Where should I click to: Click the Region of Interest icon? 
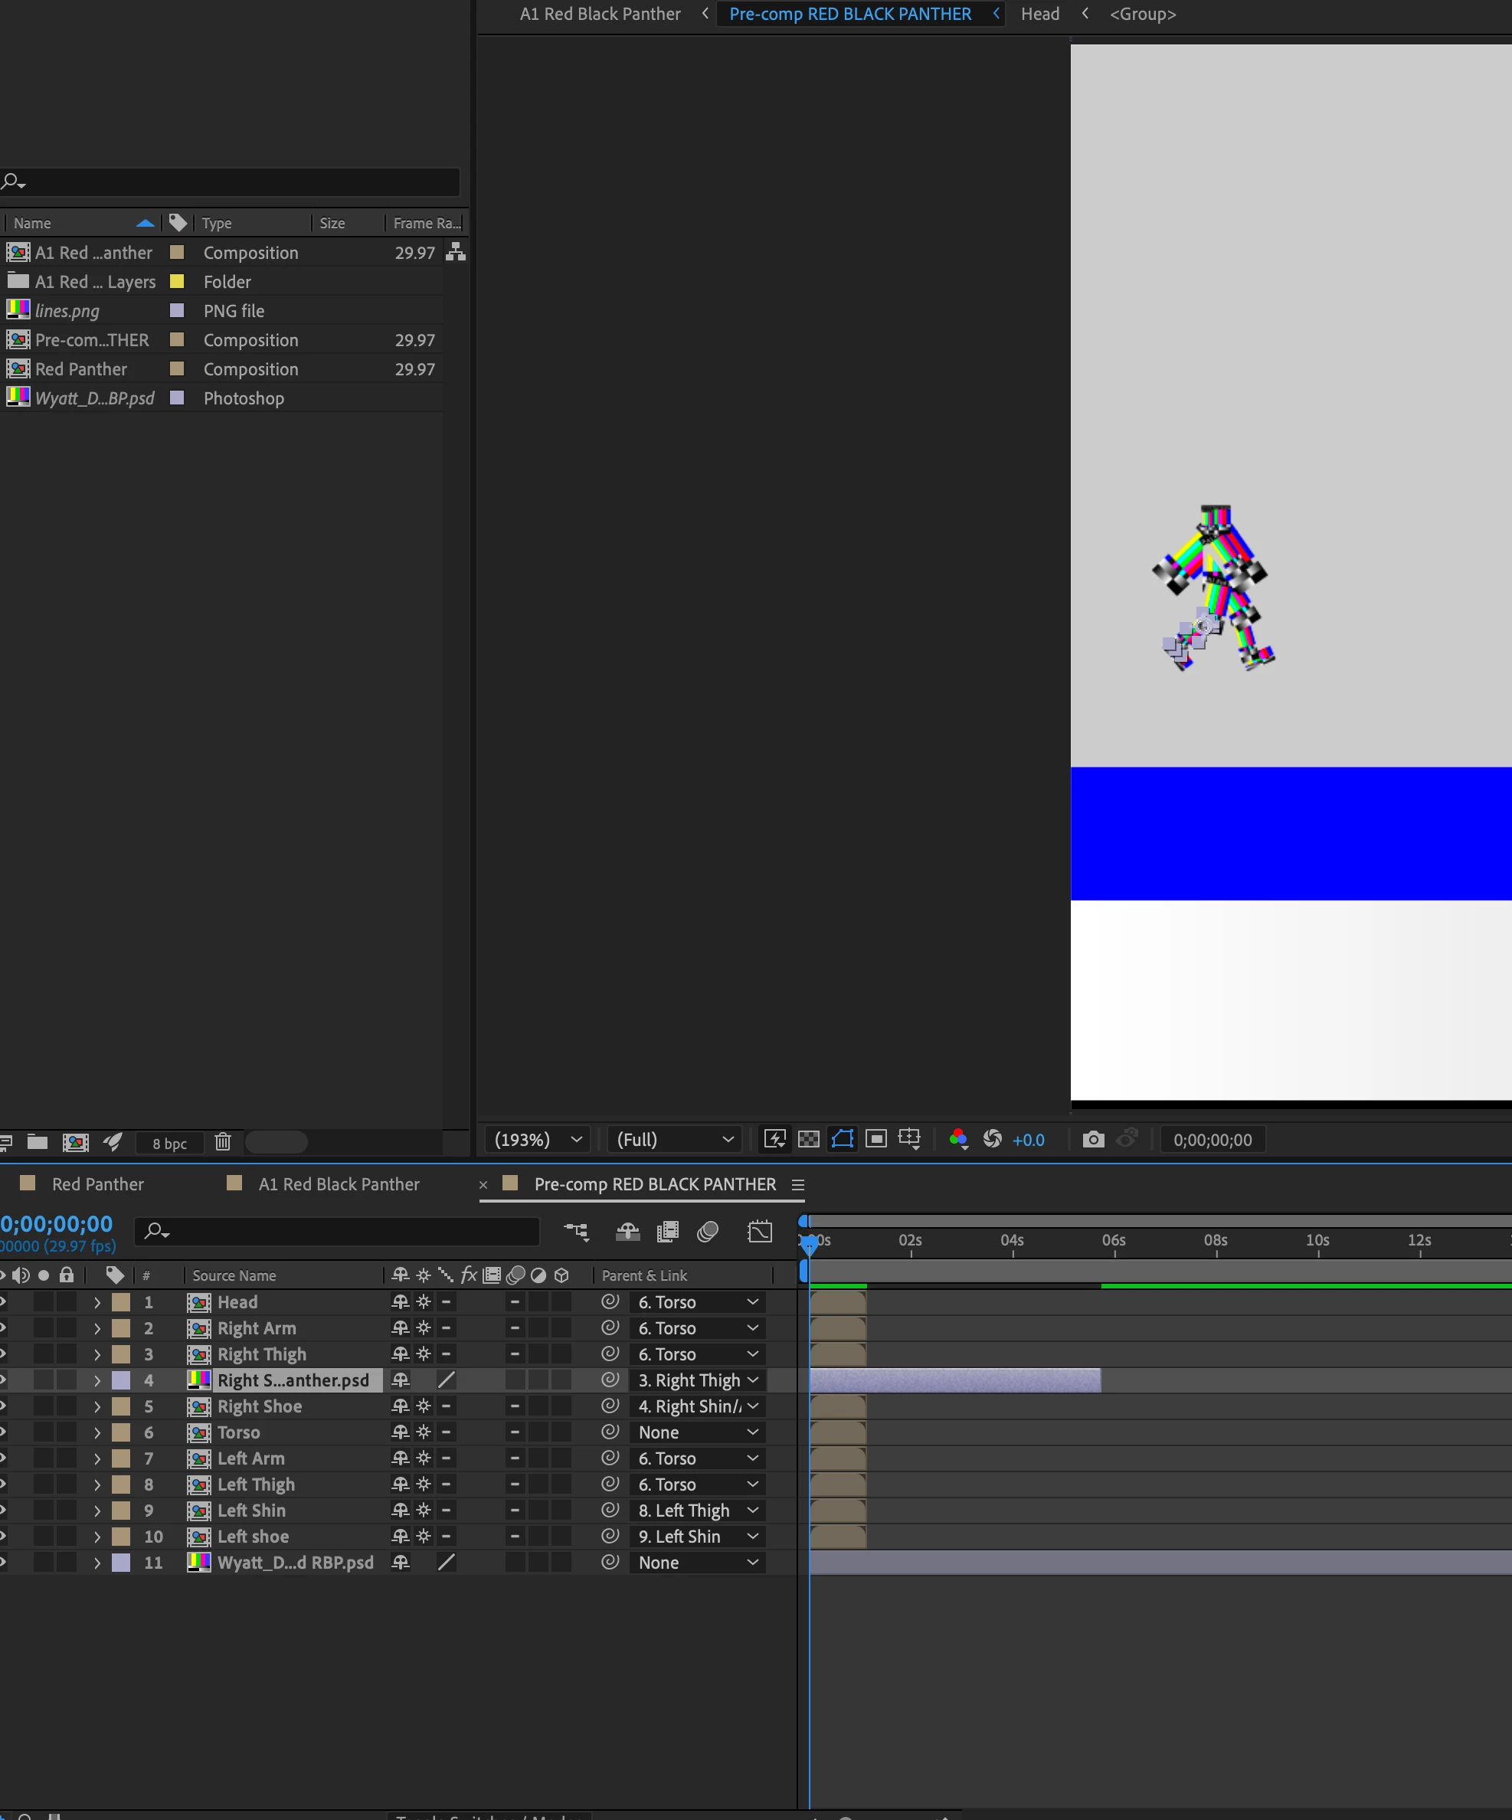pos(876,1139)
